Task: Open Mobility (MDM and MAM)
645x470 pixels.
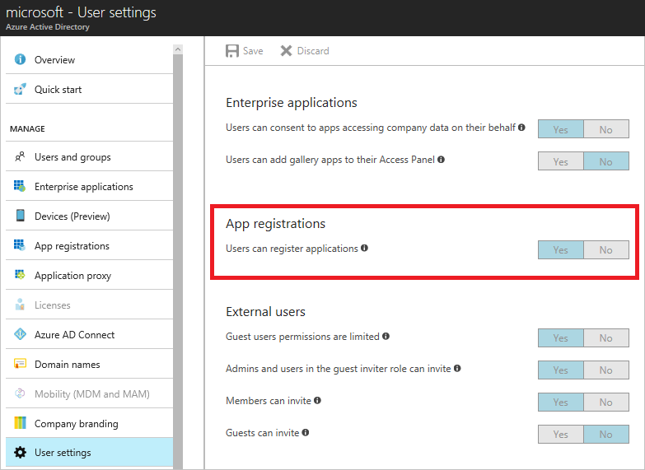Action: click(89, 393)
